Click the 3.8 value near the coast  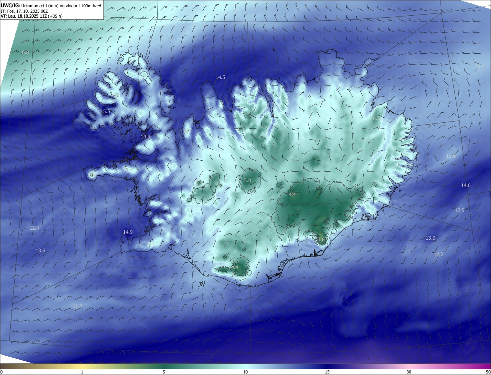click(320, 239)
